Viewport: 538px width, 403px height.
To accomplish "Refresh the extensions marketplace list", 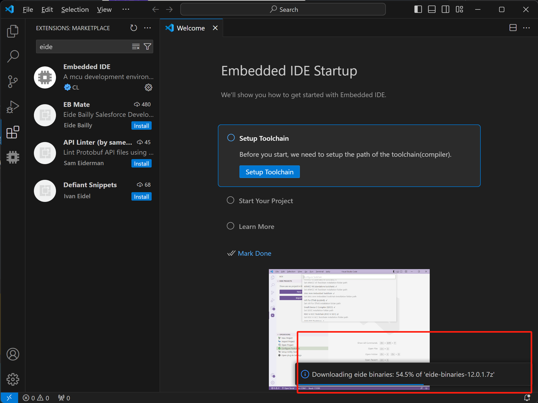I will coord(134,28).
